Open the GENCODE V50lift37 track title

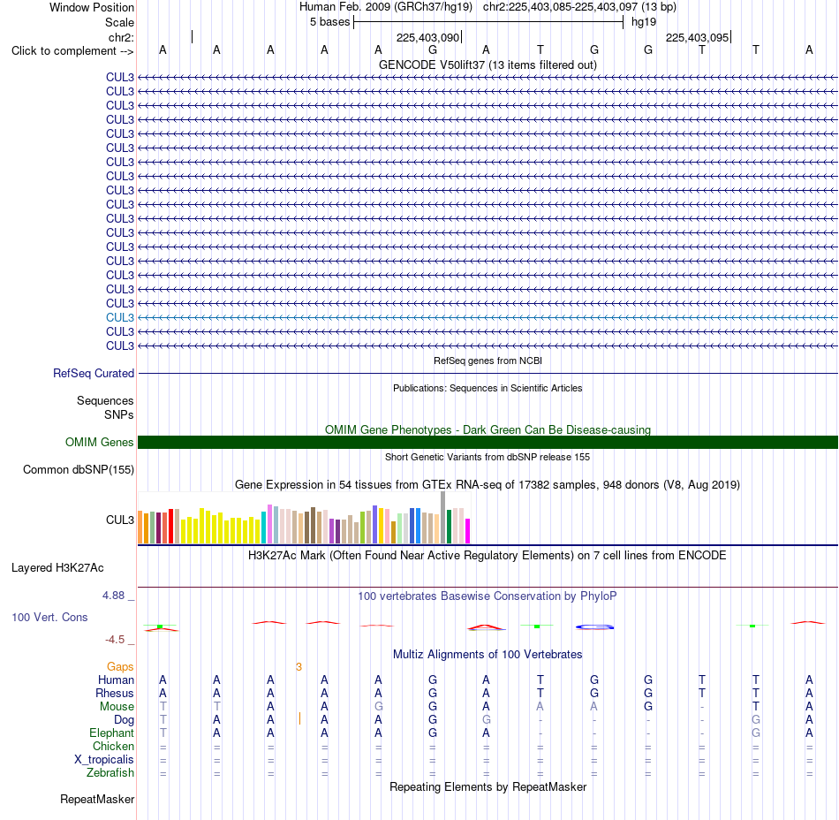pyautogui.click(x=488, y=65)
